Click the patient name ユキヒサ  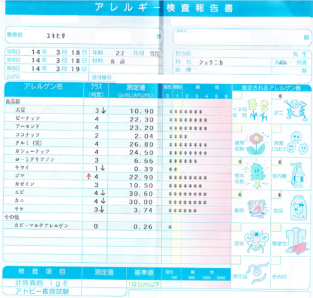pyautogui.click(x=56, y=36)
